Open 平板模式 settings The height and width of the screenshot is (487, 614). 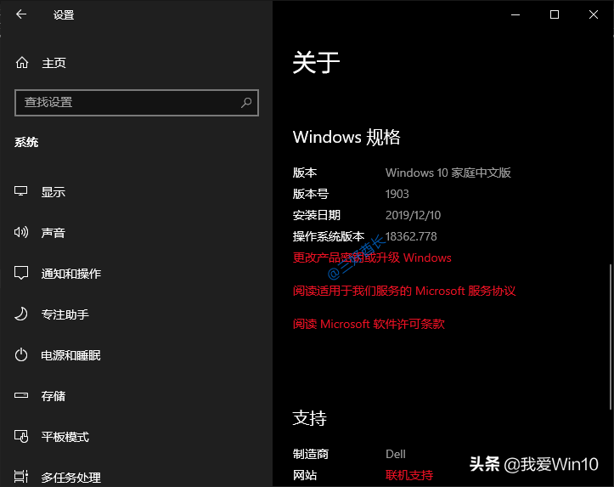tap(65, 437)
